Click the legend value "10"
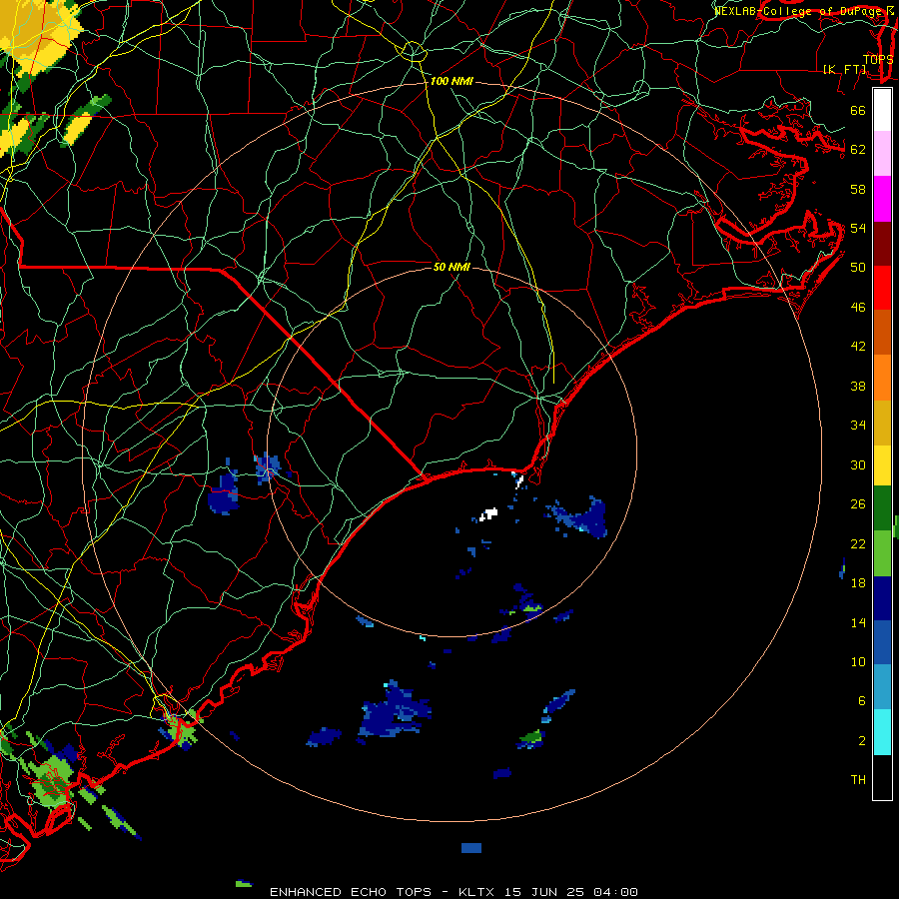This screenshot has width=899, height=899. 858,661
